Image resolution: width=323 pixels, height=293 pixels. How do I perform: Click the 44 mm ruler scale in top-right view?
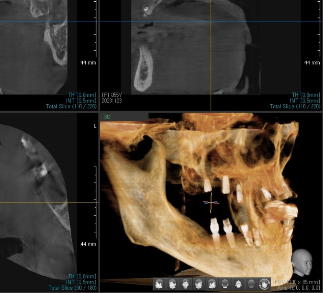click(x=312, y=63)
